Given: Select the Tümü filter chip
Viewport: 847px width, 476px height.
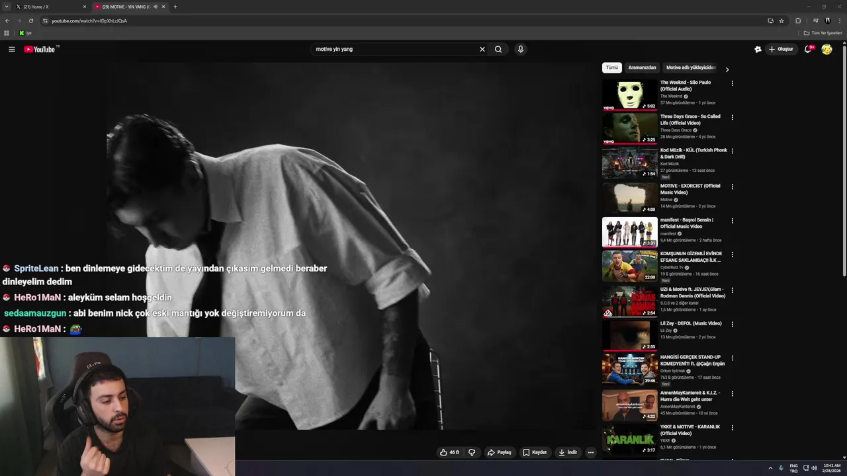Looking at the screenshot, I should pos(612,67).
